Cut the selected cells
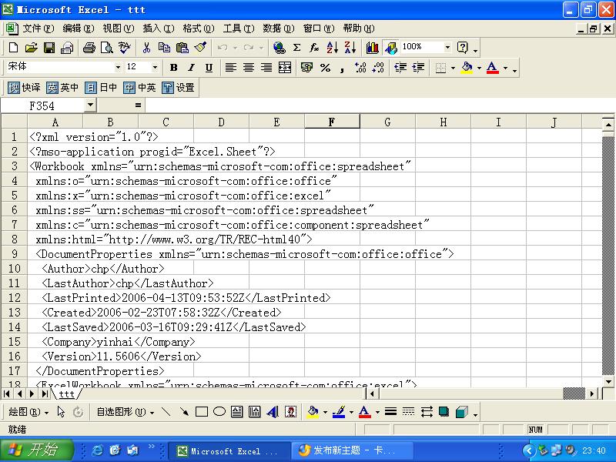This screenshot has width=616, height=462. [x=146, y=48]
